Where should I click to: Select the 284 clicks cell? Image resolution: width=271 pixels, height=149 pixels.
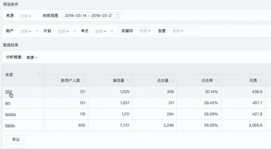click(x=155, y=114)
